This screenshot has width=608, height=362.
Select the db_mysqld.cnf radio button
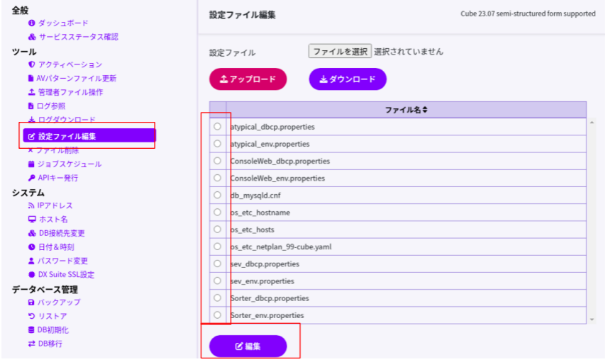pos(217,196)
